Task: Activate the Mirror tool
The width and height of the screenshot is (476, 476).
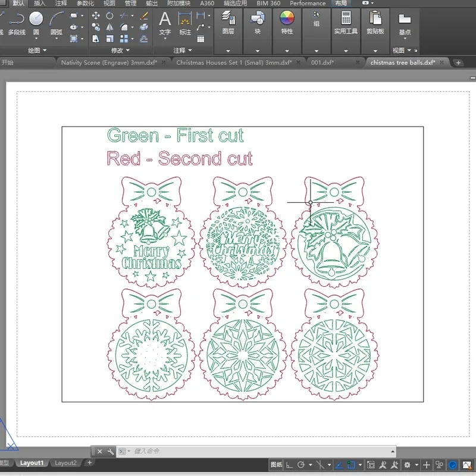Action: [109, 27]
